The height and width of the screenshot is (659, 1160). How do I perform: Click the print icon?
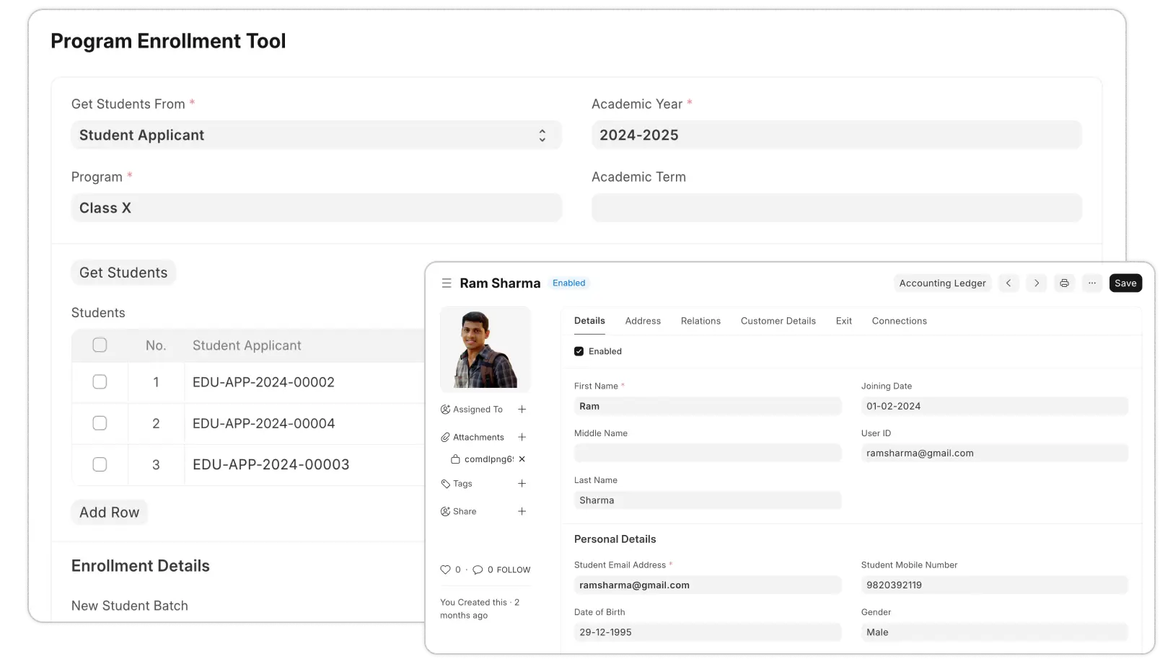1064,283
